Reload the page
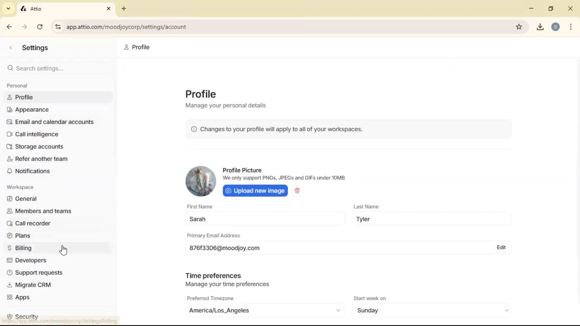Viewport: 580px width, 326px height. pos(40,27)
